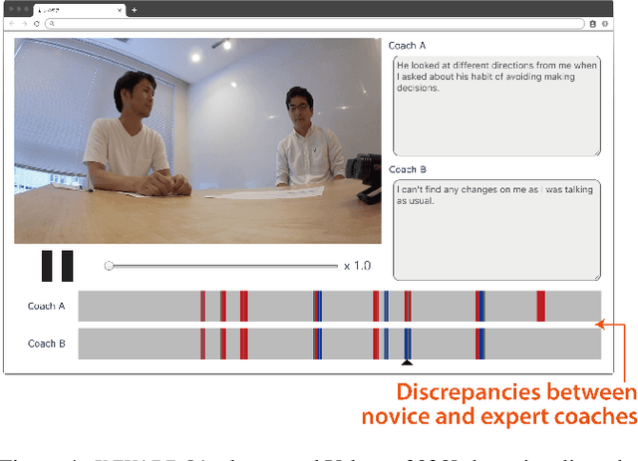Screen dimensions: 638x461
Task: Click the black playhead triangle under Coach B timeline
Action: 408,362
